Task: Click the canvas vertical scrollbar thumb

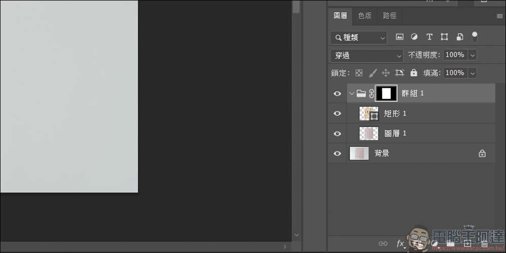Action: pos(296,7)
